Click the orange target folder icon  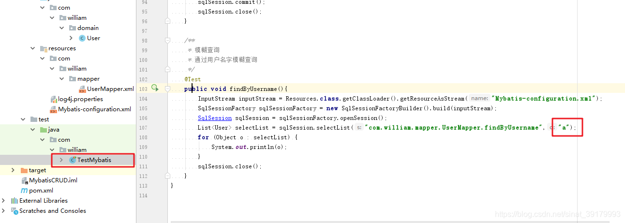click(x=24, y=170)
